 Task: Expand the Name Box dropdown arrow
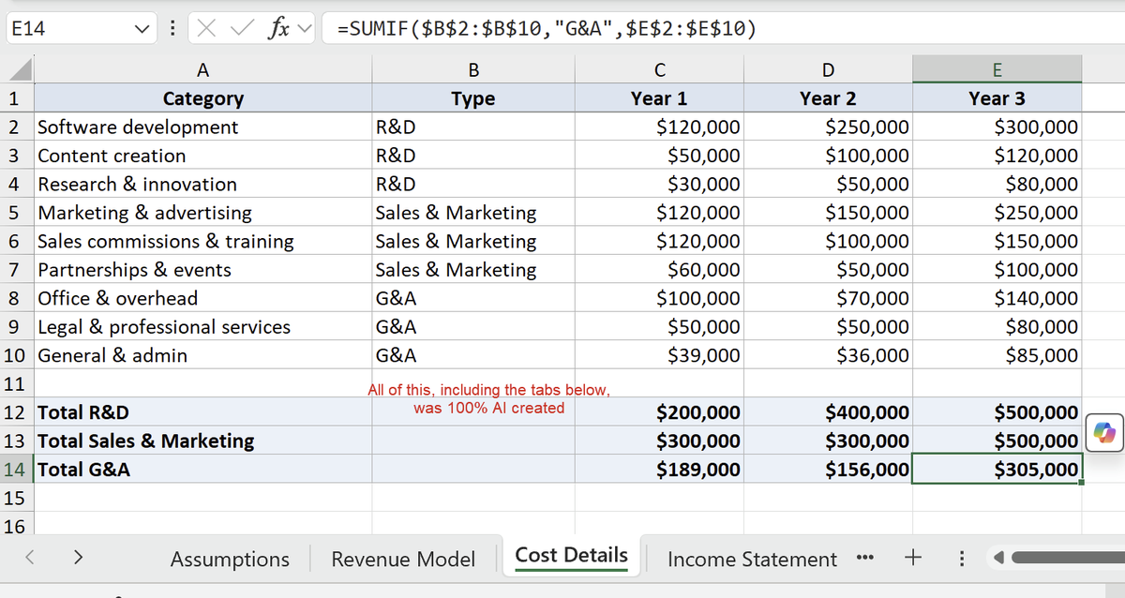coord(141,29)
